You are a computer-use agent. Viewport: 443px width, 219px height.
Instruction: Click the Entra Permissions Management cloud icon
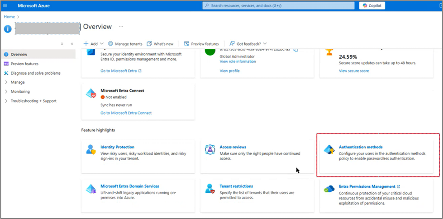point(329,189)
